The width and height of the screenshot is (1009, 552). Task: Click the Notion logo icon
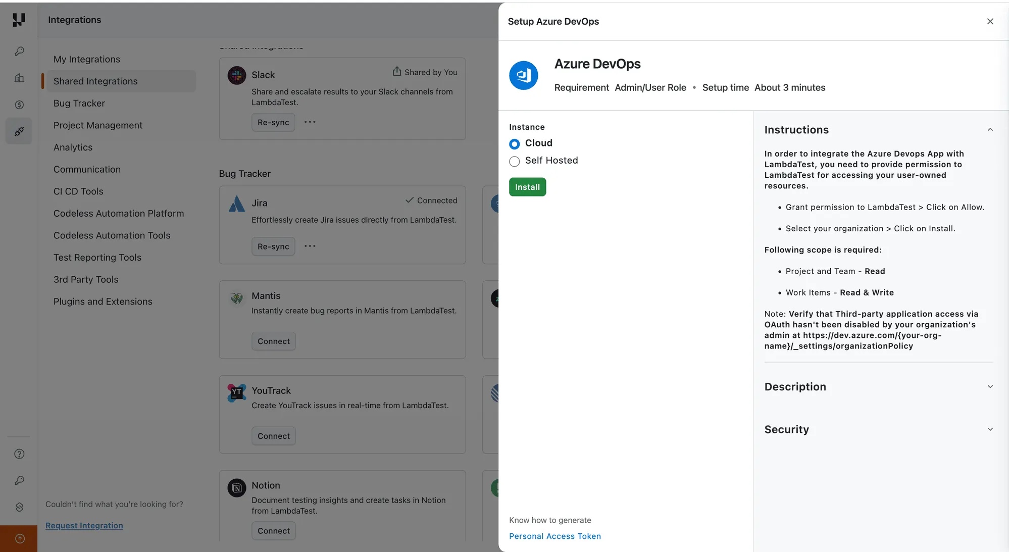(x=236, y=488)
